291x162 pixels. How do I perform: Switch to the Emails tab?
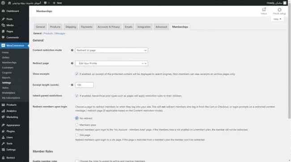(x=128, y=27)
